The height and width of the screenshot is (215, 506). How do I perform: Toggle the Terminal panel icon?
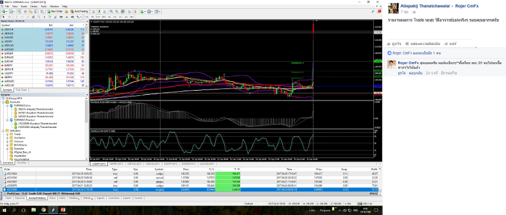coord(37,11)
